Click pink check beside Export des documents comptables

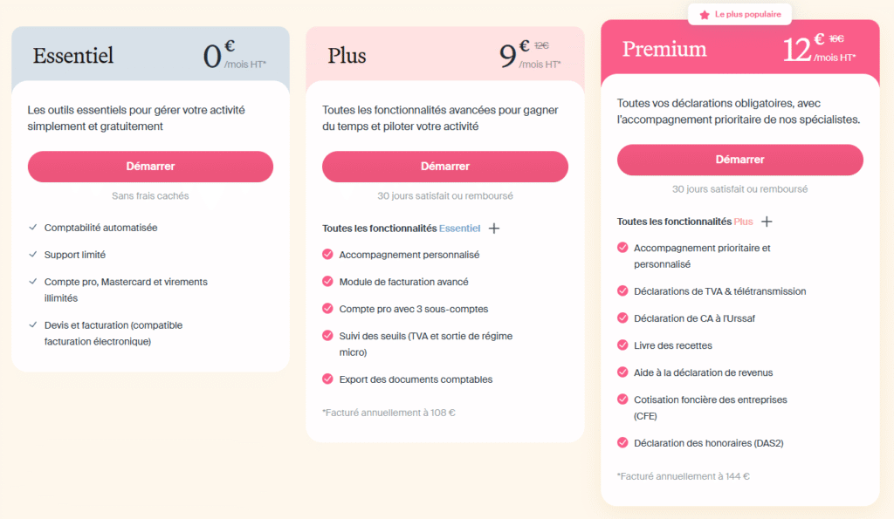pos(327,379)
